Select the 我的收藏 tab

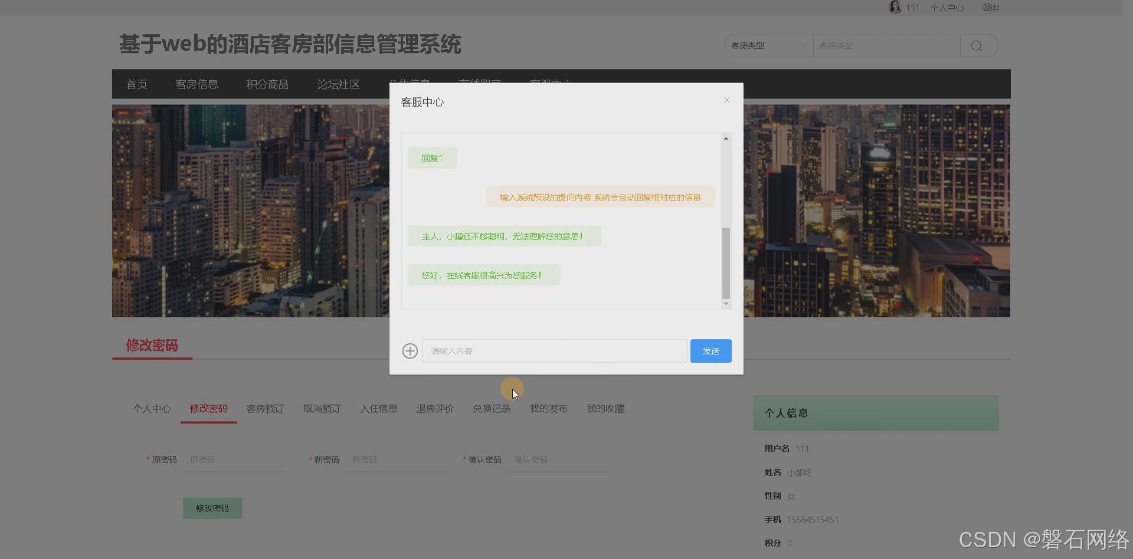(x=605, y=408)
